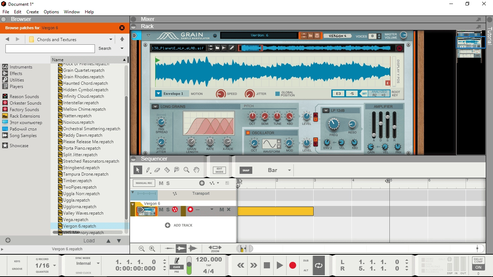Select Valley Waves.repatch in list
Screen dimensions: 493x277
[x=83, y=213]
